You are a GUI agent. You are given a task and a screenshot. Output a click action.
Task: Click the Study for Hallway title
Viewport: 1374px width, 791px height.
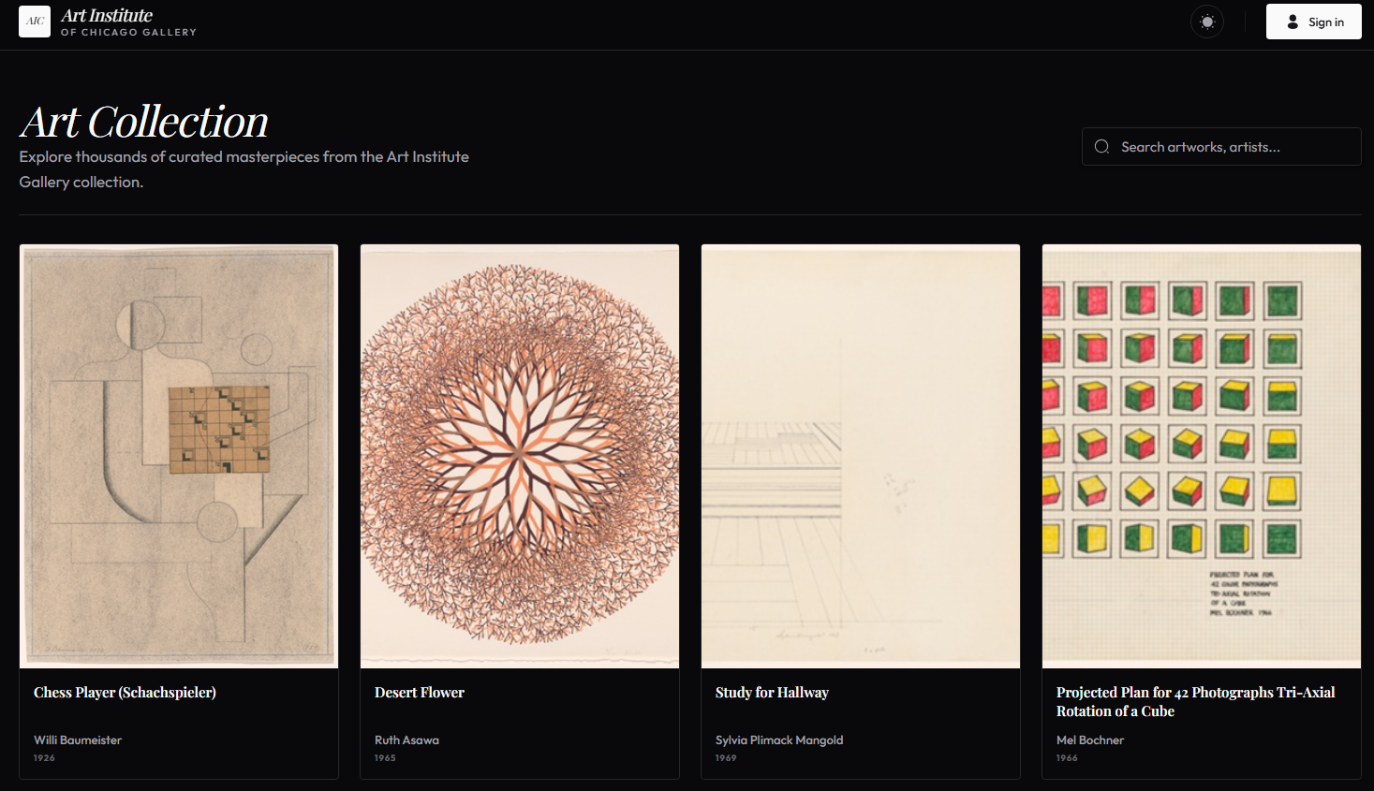coord(772,693)
